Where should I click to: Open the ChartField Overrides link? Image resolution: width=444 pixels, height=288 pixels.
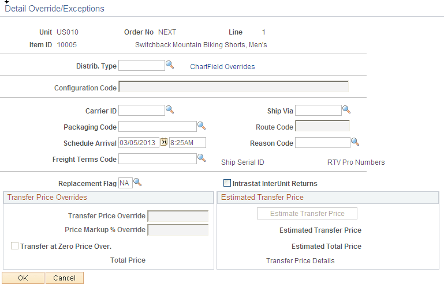[x=222, y=67]
